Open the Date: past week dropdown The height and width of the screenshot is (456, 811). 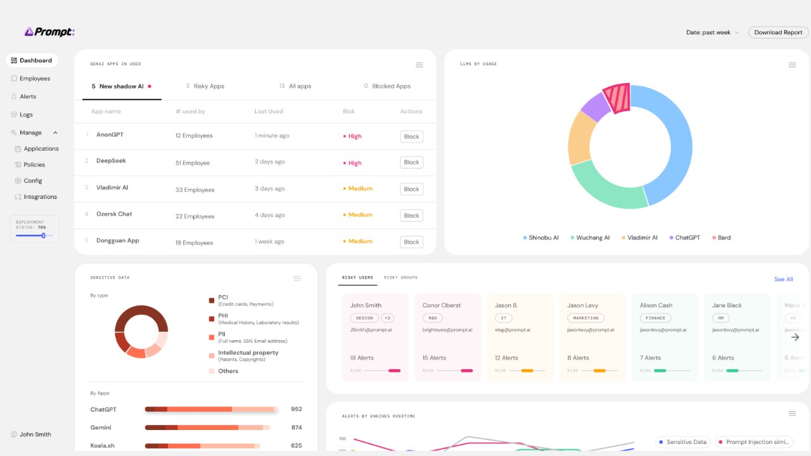(x=712, y=32)
